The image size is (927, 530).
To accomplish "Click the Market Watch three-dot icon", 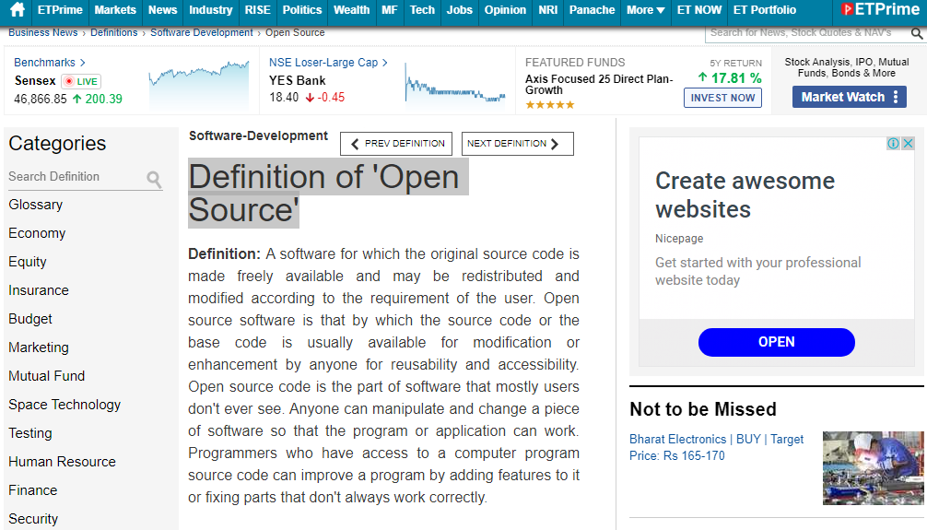I will pyautogui.click(x=897, y=97).
